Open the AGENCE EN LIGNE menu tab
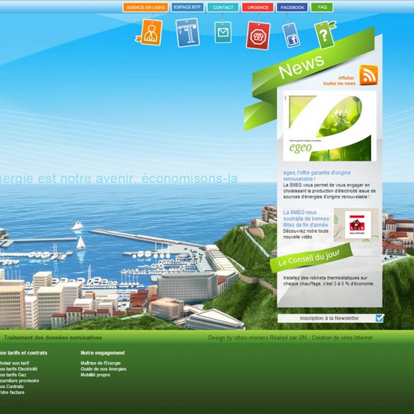414x414 pixels. click(x=145, y=7)
